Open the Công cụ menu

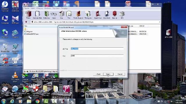40,8
